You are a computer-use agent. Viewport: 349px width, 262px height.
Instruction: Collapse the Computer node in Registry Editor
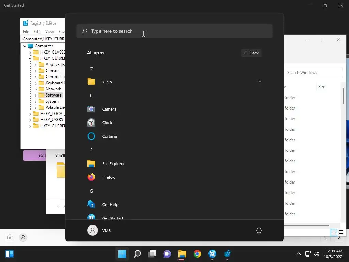(25, 46)
